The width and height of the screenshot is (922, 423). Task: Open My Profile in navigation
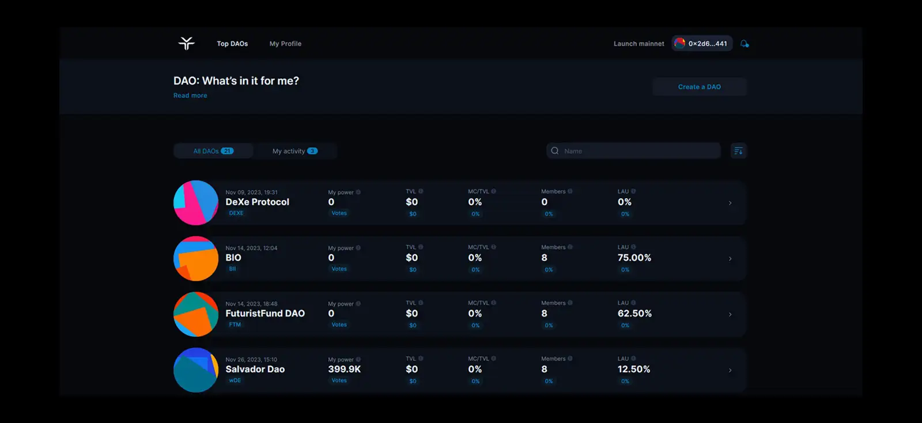click(x=285, y=44)
